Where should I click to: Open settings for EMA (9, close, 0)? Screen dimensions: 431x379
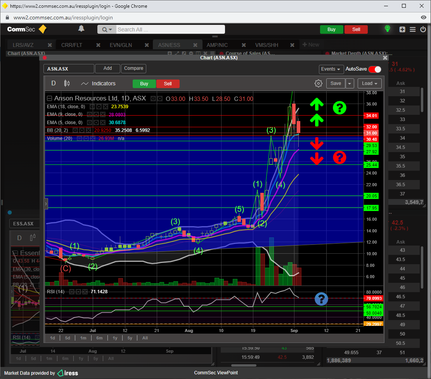click(96, 114)
